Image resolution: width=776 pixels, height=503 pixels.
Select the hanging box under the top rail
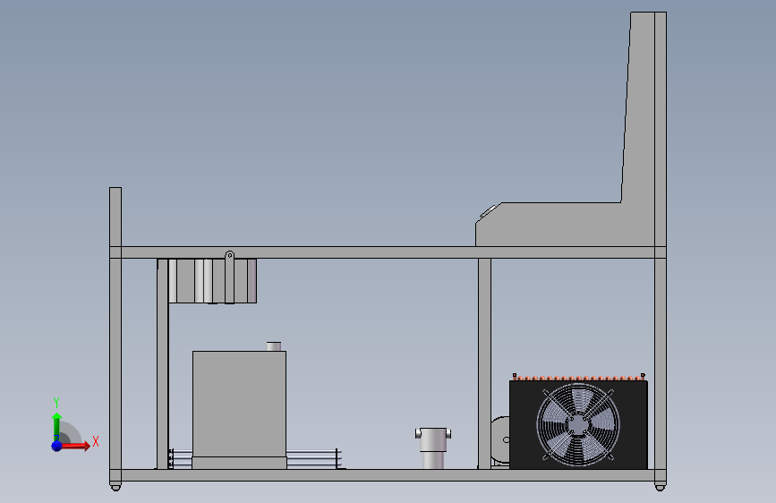[x=212, y=281]
